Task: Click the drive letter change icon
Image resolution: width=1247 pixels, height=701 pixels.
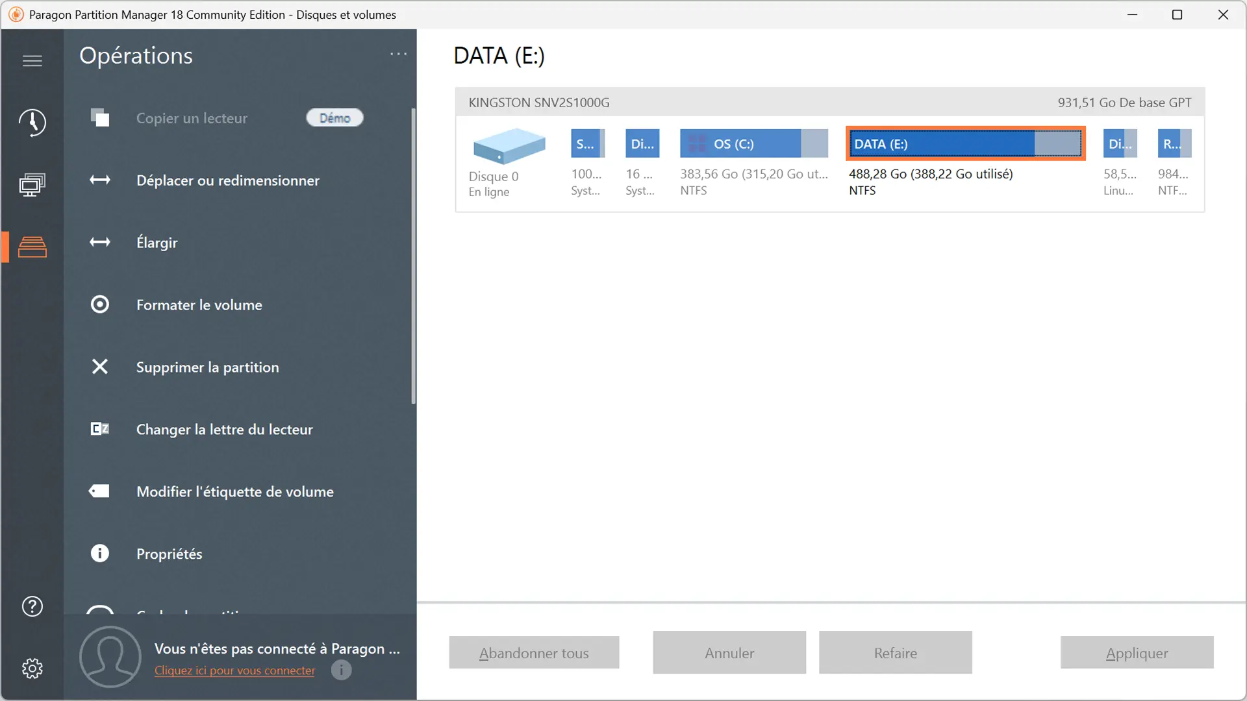Action: [x=99, y=429]
